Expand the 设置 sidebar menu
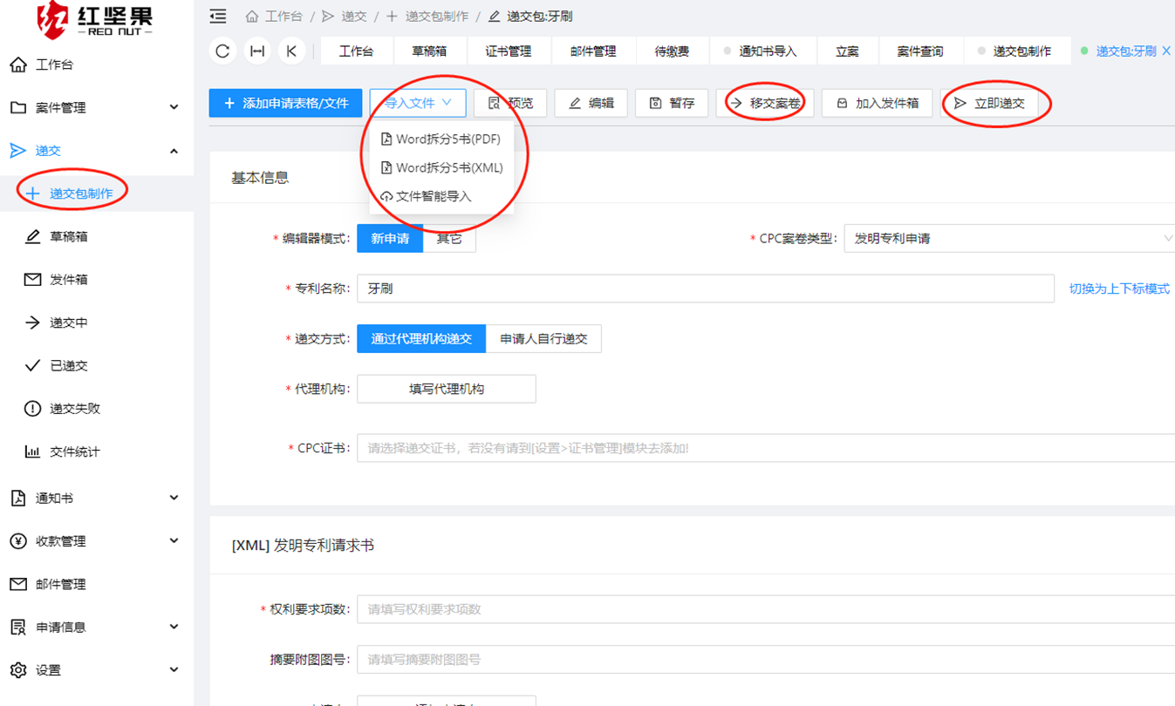 coord(174,669)
